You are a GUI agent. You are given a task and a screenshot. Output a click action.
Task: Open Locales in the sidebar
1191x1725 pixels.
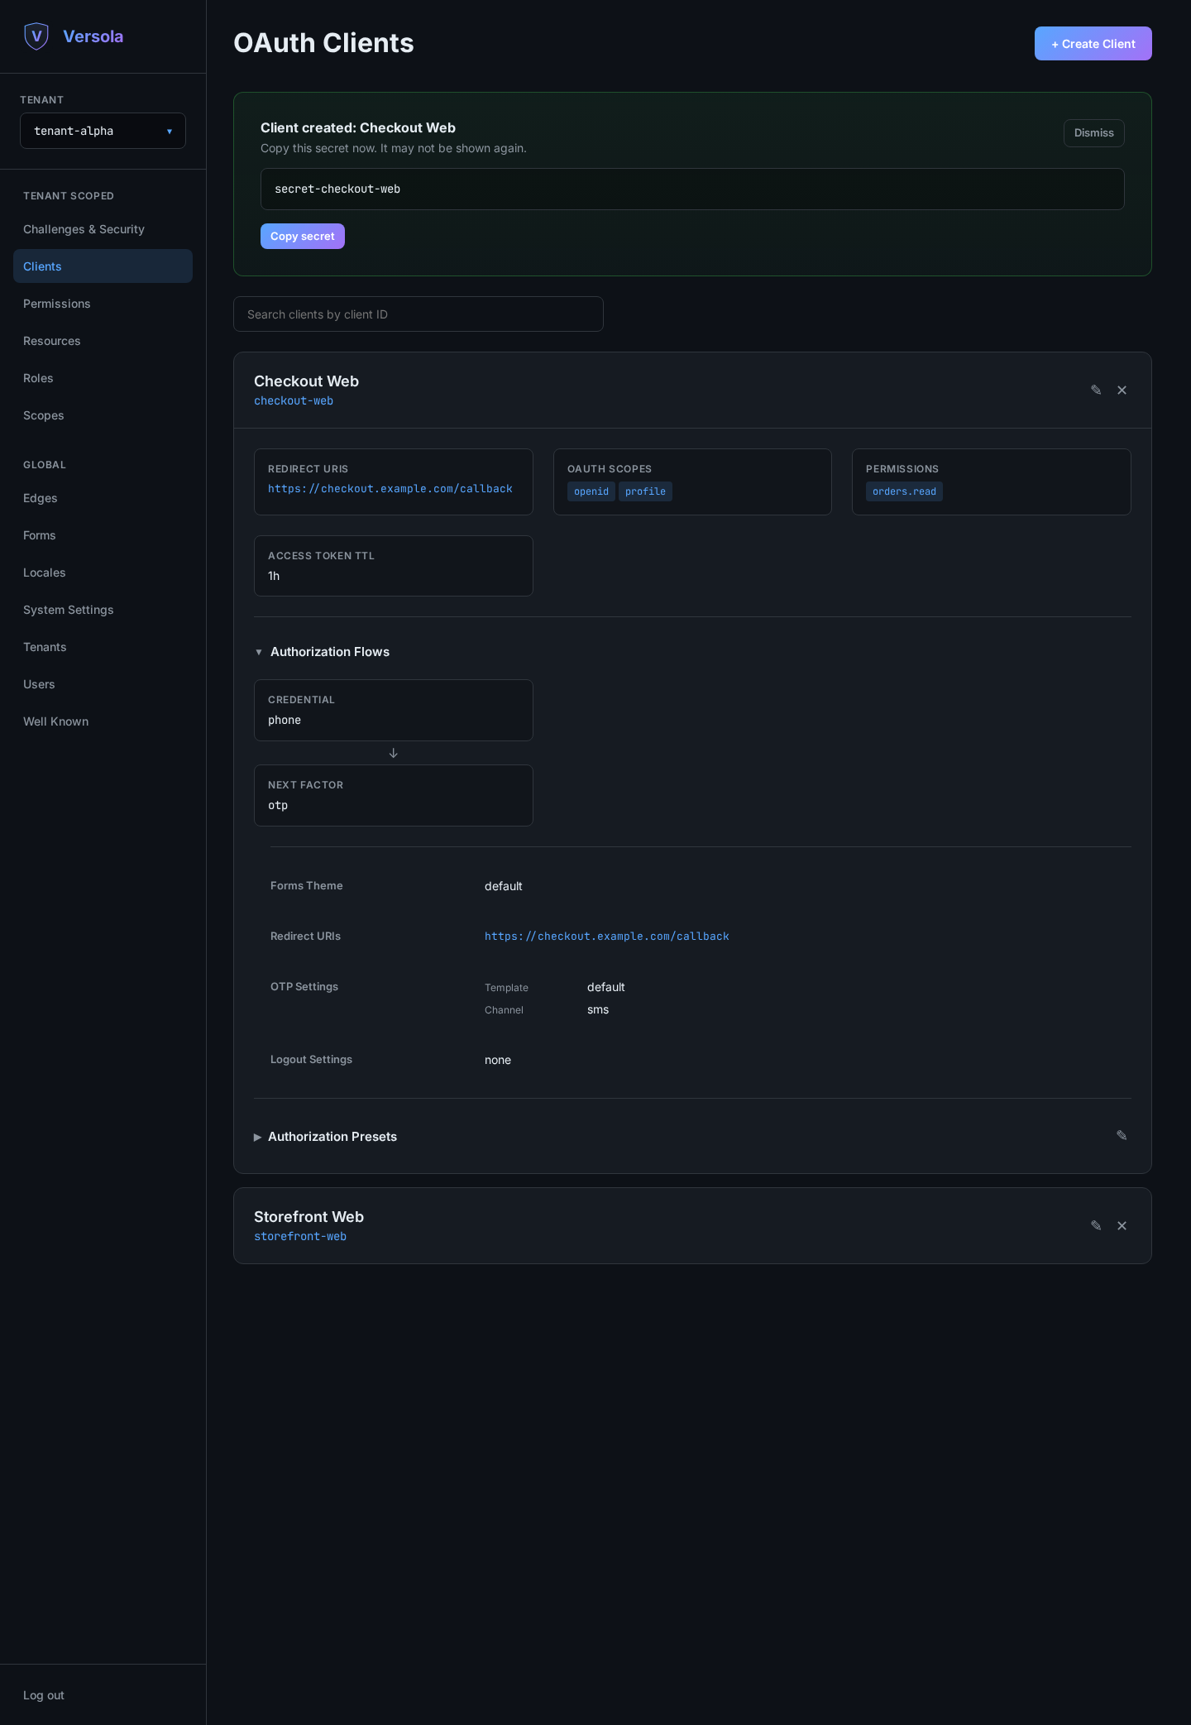pyautogui.click(x=103, y=573)
